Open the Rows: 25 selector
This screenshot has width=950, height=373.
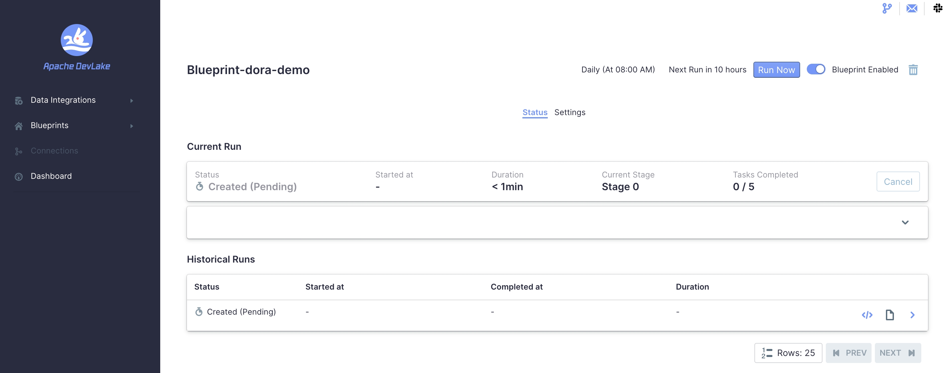pyautogui.click(x=788, y=353)
